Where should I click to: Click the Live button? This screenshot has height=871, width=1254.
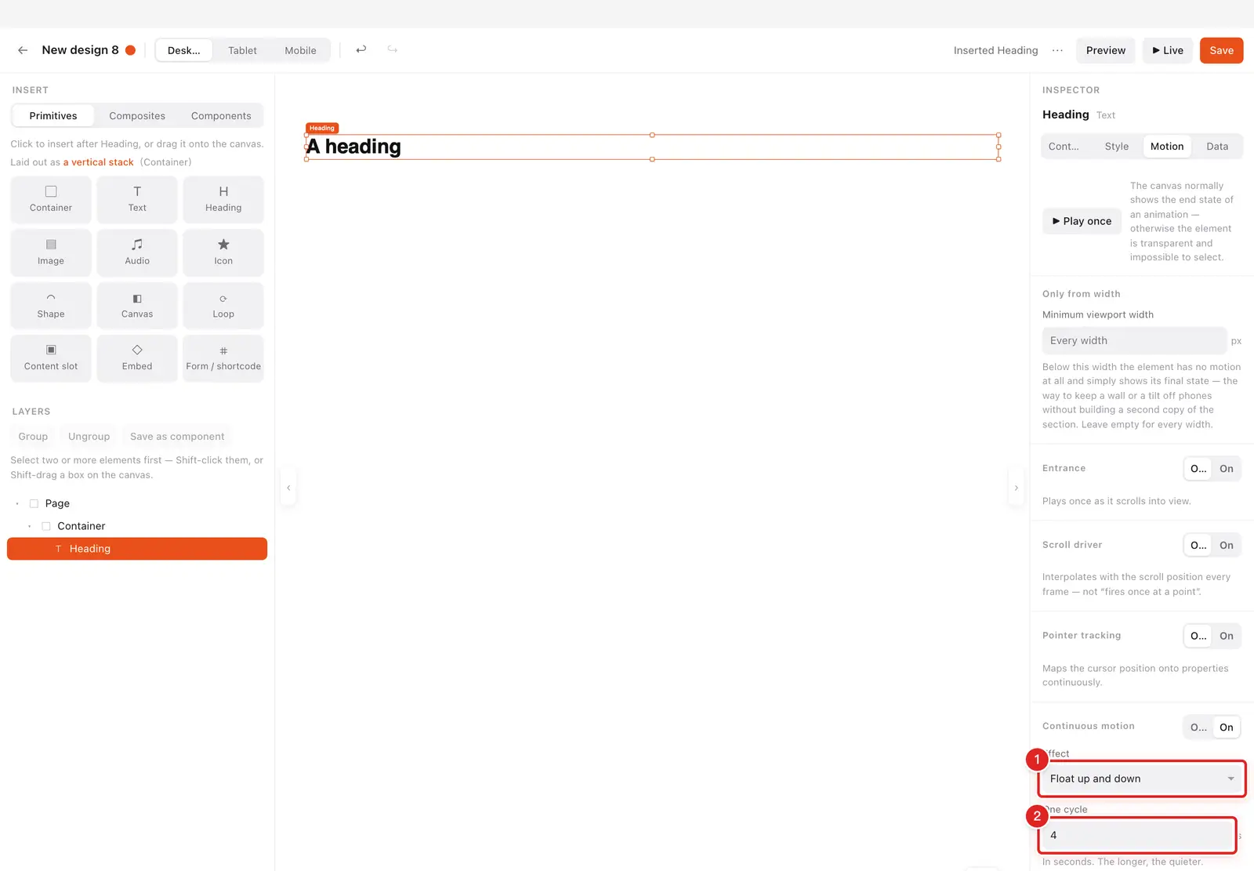pyautogui.click(x=1168, y=50)
